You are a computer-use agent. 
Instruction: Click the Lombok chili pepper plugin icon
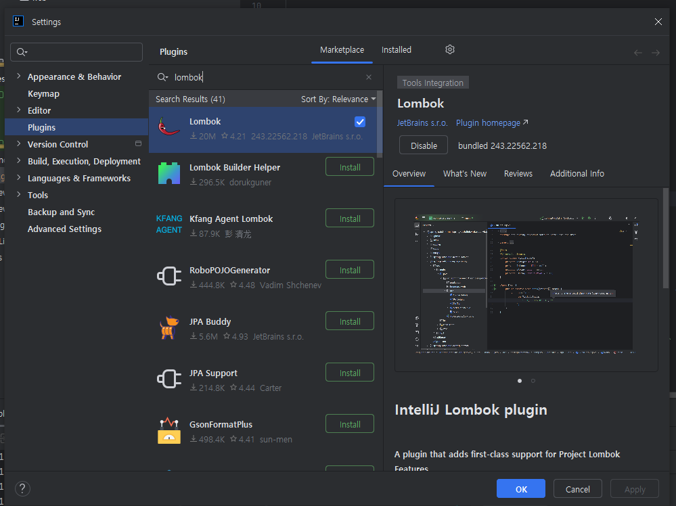[169, 127]
